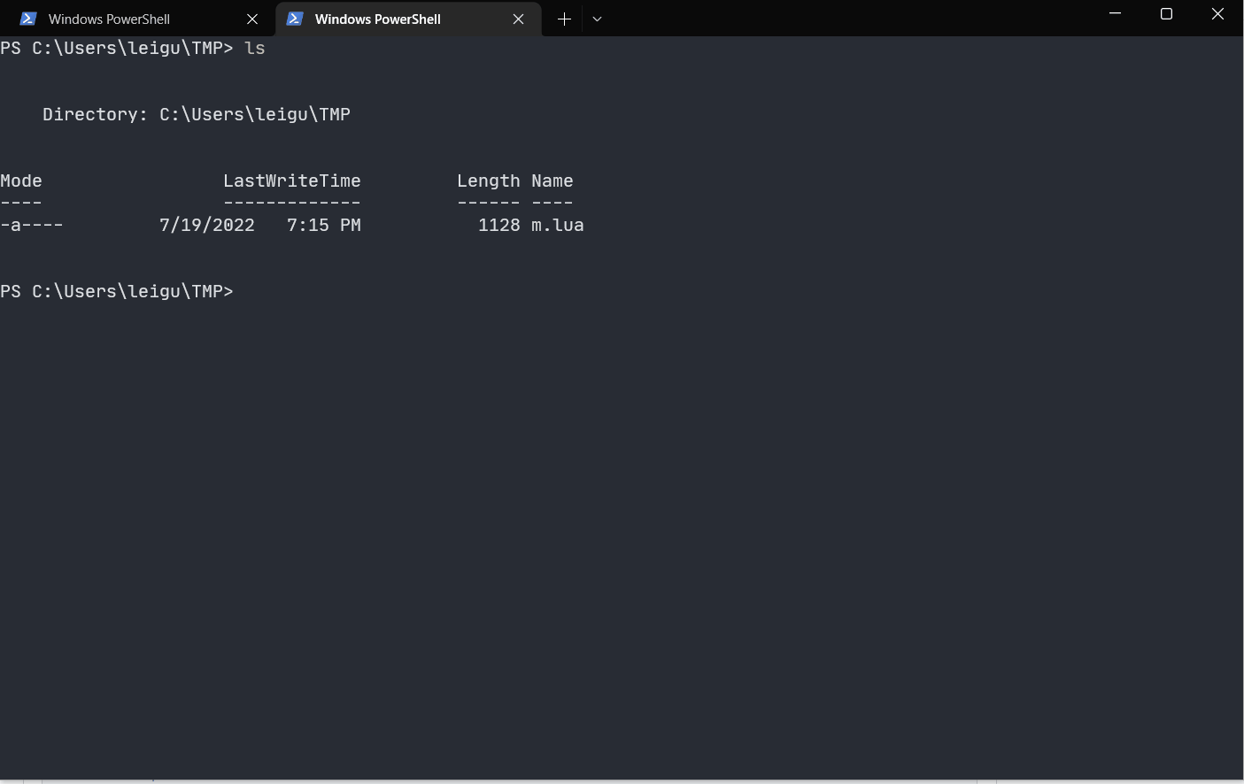
Task: Click the Directory: C:\Users\leigu\TMP line
Action: (197, 114)
